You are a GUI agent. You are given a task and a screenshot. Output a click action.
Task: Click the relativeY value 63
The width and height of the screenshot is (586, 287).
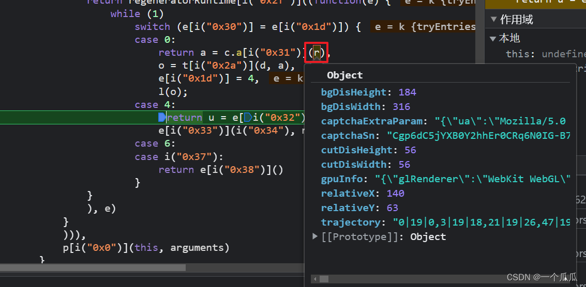(x=393, y=208)
